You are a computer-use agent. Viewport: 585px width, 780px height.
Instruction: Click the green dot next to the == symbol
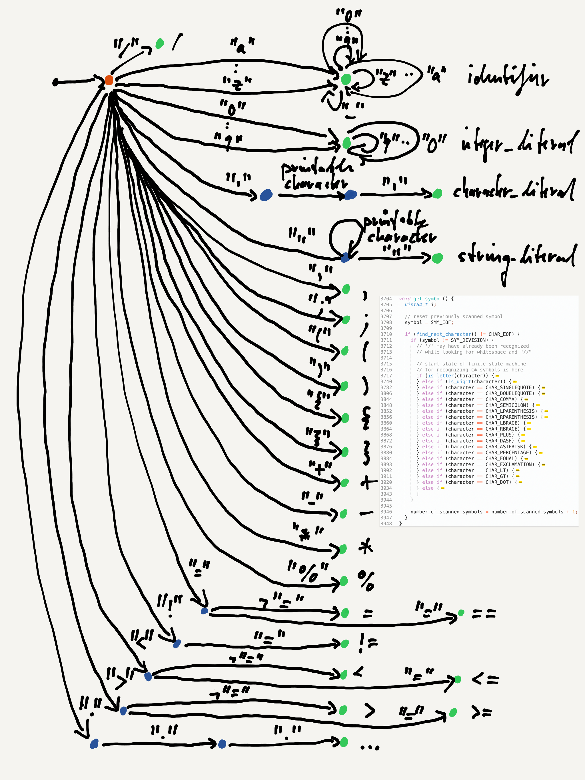pyautogui.click(x=461, y=613)
